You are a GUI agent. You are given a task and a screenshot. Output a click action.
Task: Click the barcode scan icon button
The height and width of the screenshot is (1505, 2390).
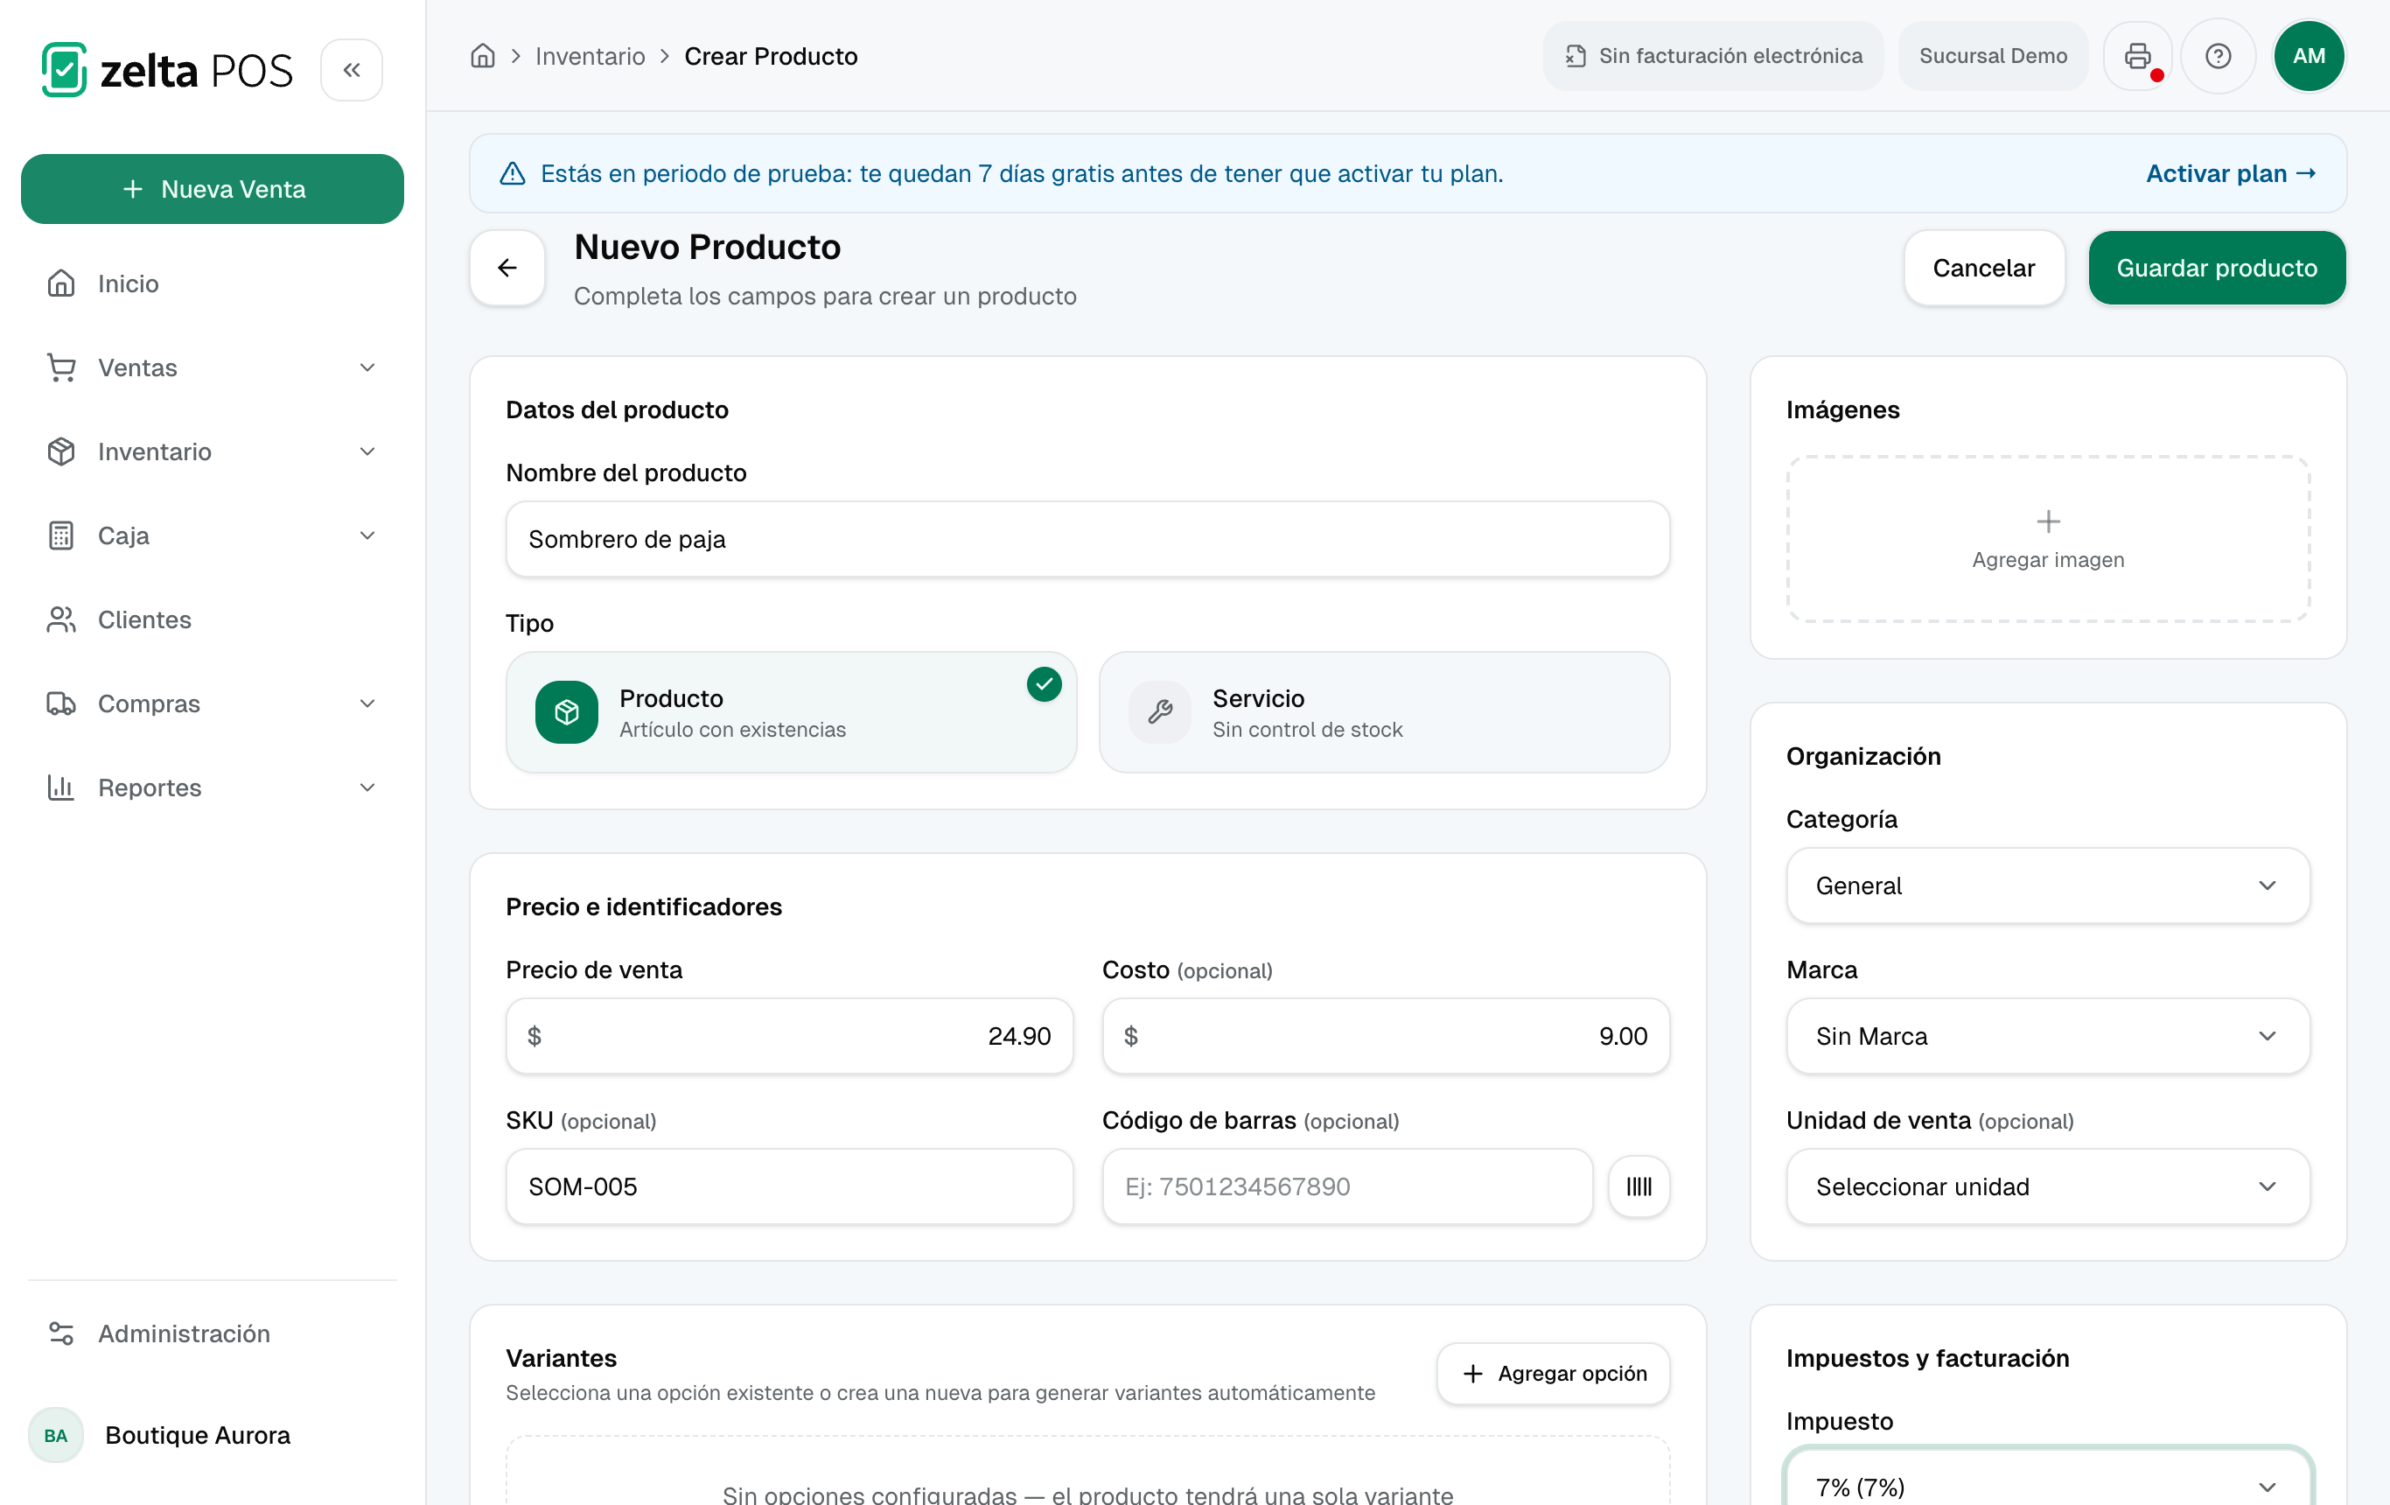1639,1186
